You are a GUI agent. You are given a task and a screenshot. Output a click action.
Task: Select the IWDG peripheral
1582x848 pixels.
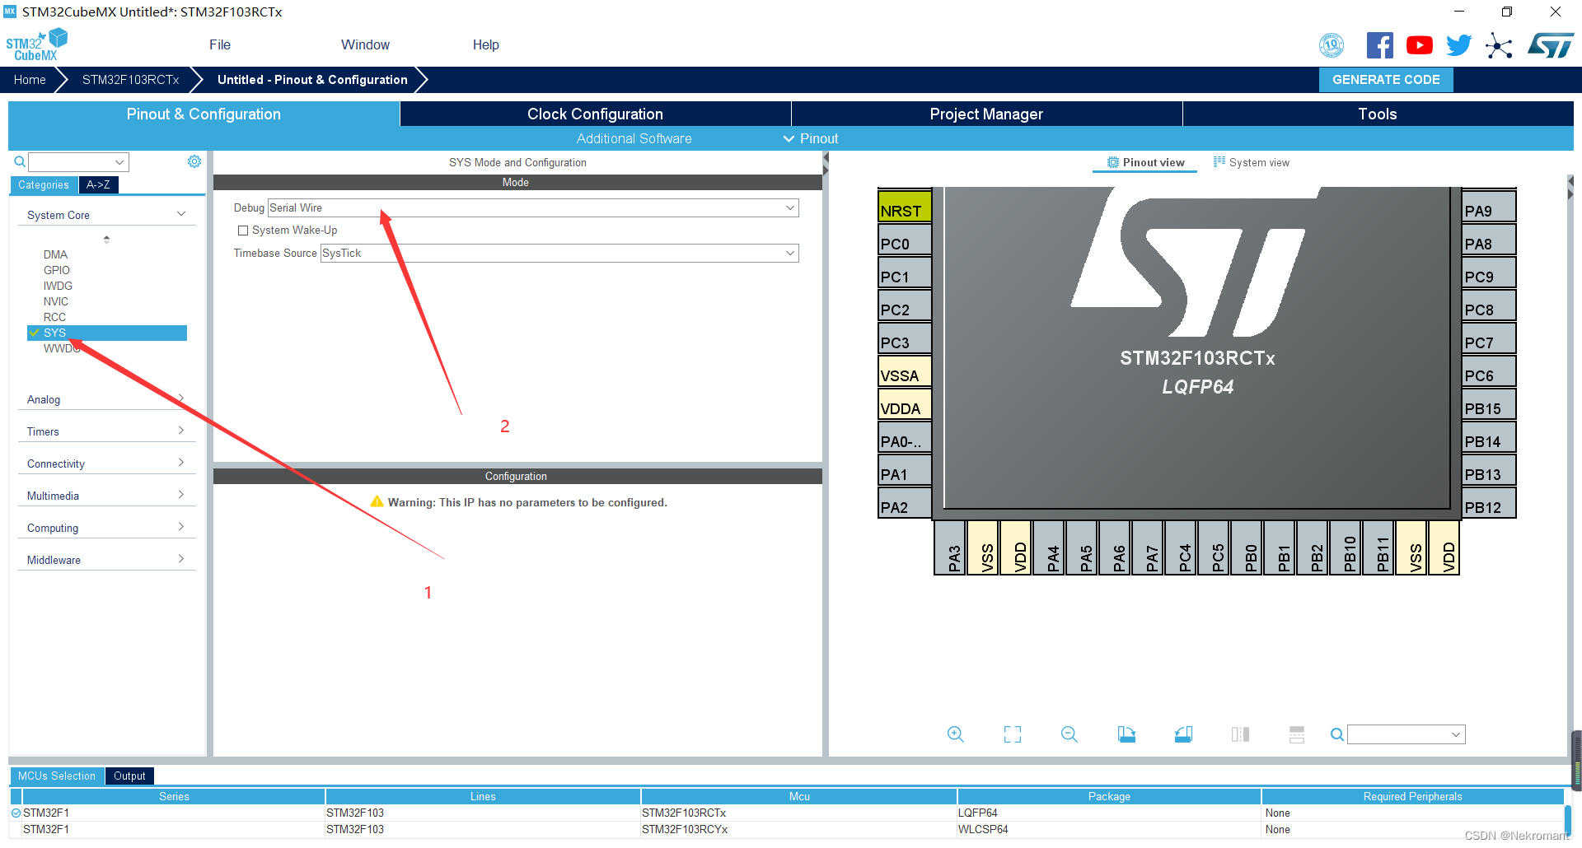[x=58, y=286]
